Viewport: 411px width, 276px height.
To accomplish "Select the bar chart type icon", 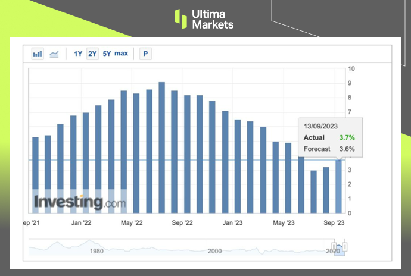I will point(38,54).
